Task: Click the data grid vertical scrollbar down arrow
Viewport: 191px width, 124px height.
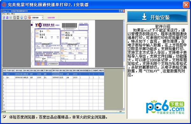Action: [x=124, y=109]
